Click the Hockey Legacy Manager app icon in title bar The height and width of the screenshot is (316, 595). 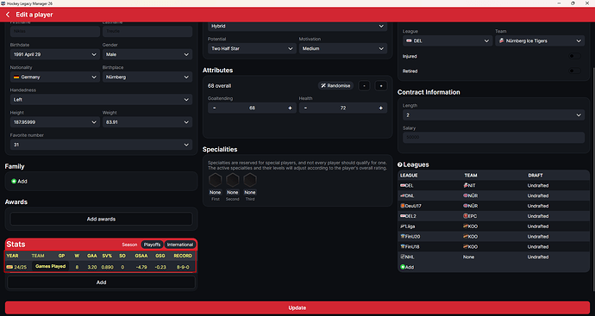pyautogui.click(x=3, y=3)
